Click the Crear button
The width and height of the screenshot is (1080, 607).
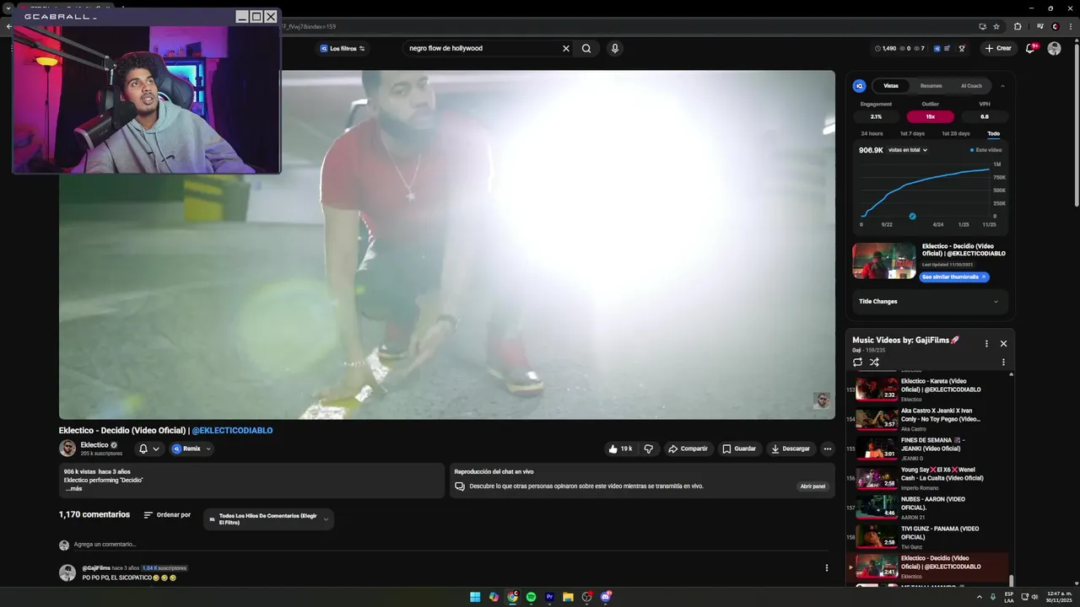(x=998, y=48)
